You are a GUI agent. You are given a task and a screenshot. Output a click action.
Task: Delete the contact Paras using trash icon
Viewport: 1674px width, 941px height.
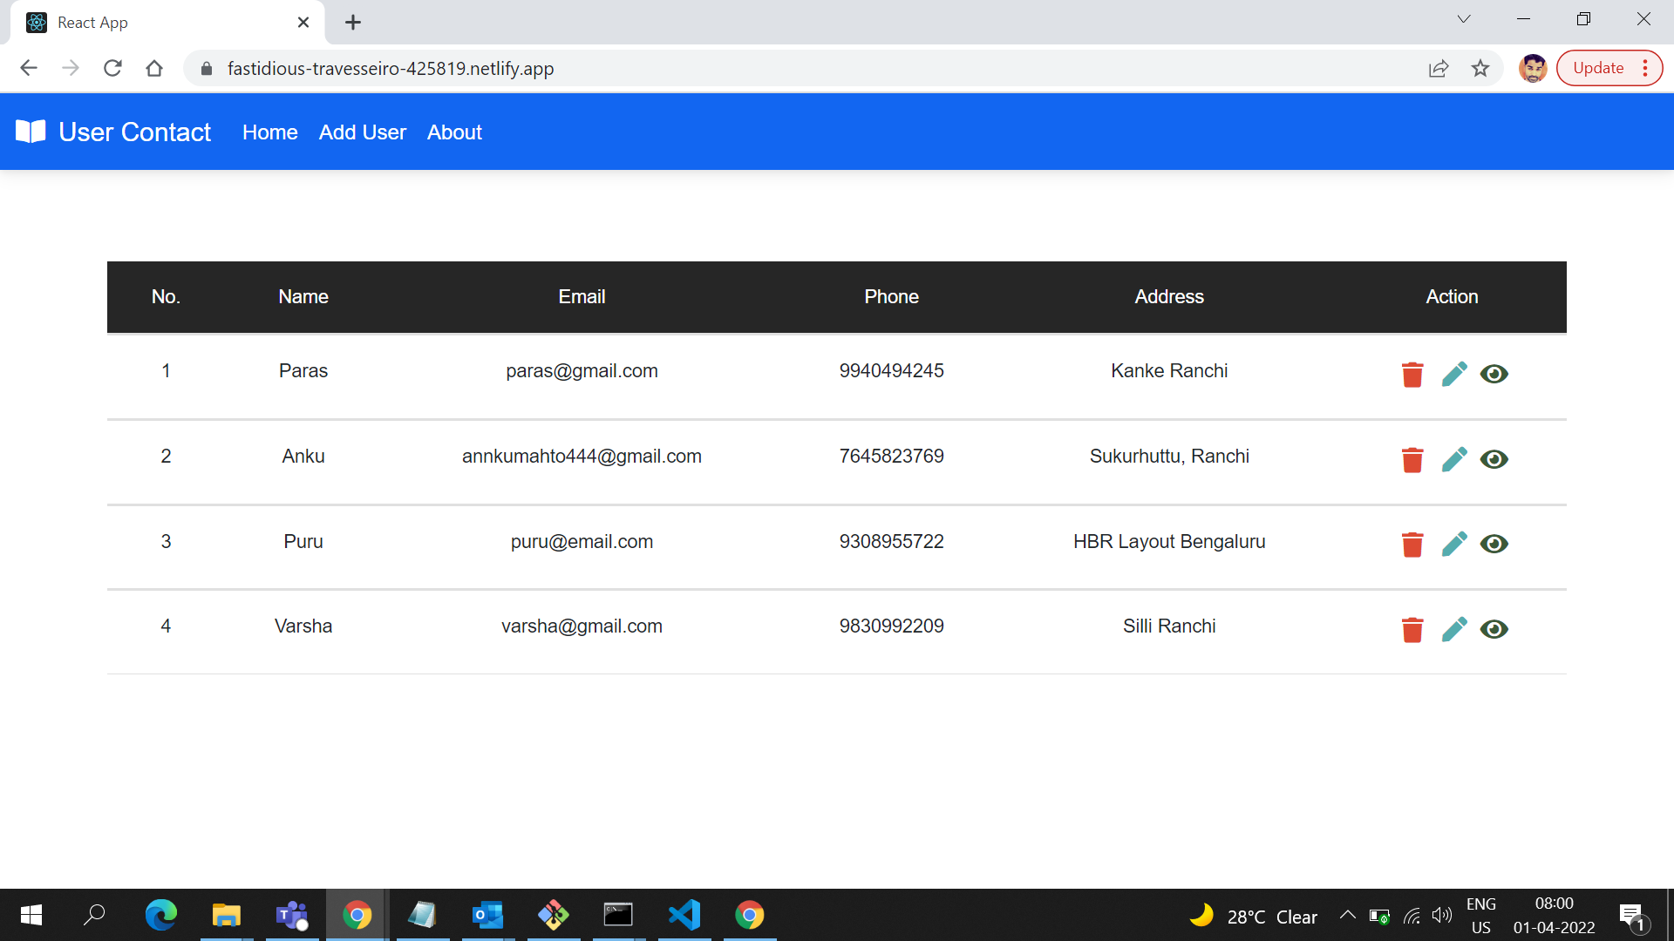click(1412, 374)
